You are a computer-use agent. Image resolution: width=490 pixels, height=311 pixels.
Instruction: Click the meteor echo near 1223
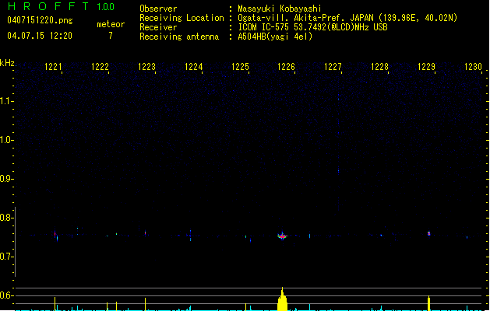pyautogui.click(x=146, y=232)
